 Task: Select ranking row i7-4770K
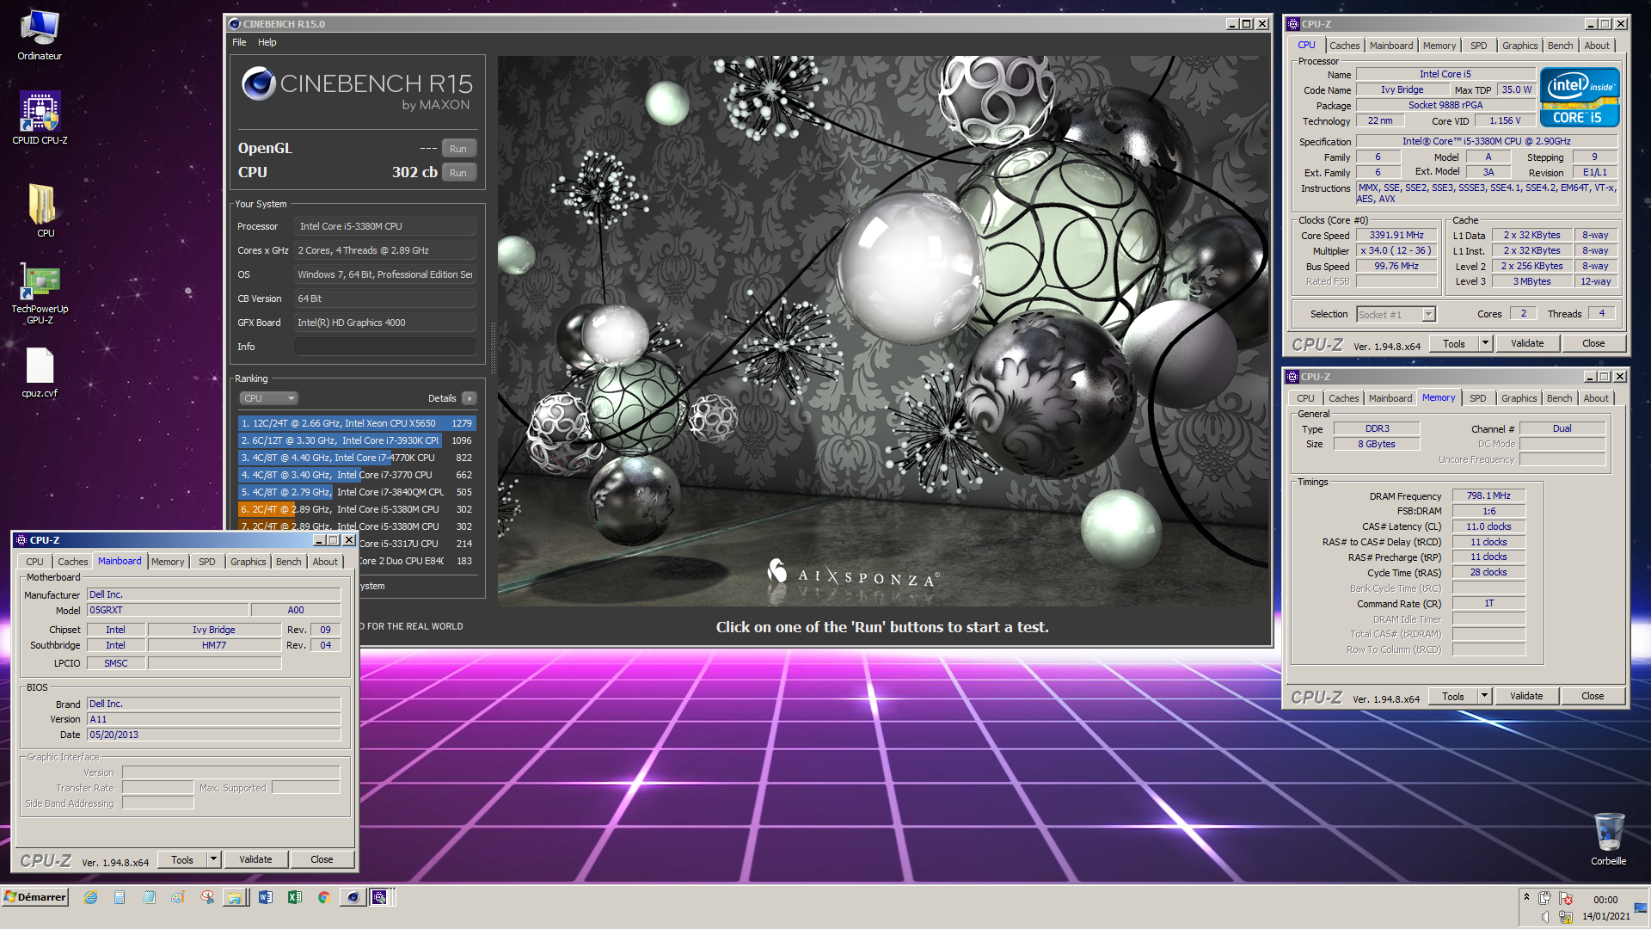click(x=357, y=458)
